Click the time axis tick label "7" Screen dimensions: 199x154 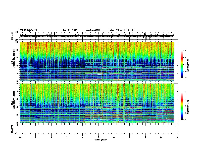[x=130, y=137]
